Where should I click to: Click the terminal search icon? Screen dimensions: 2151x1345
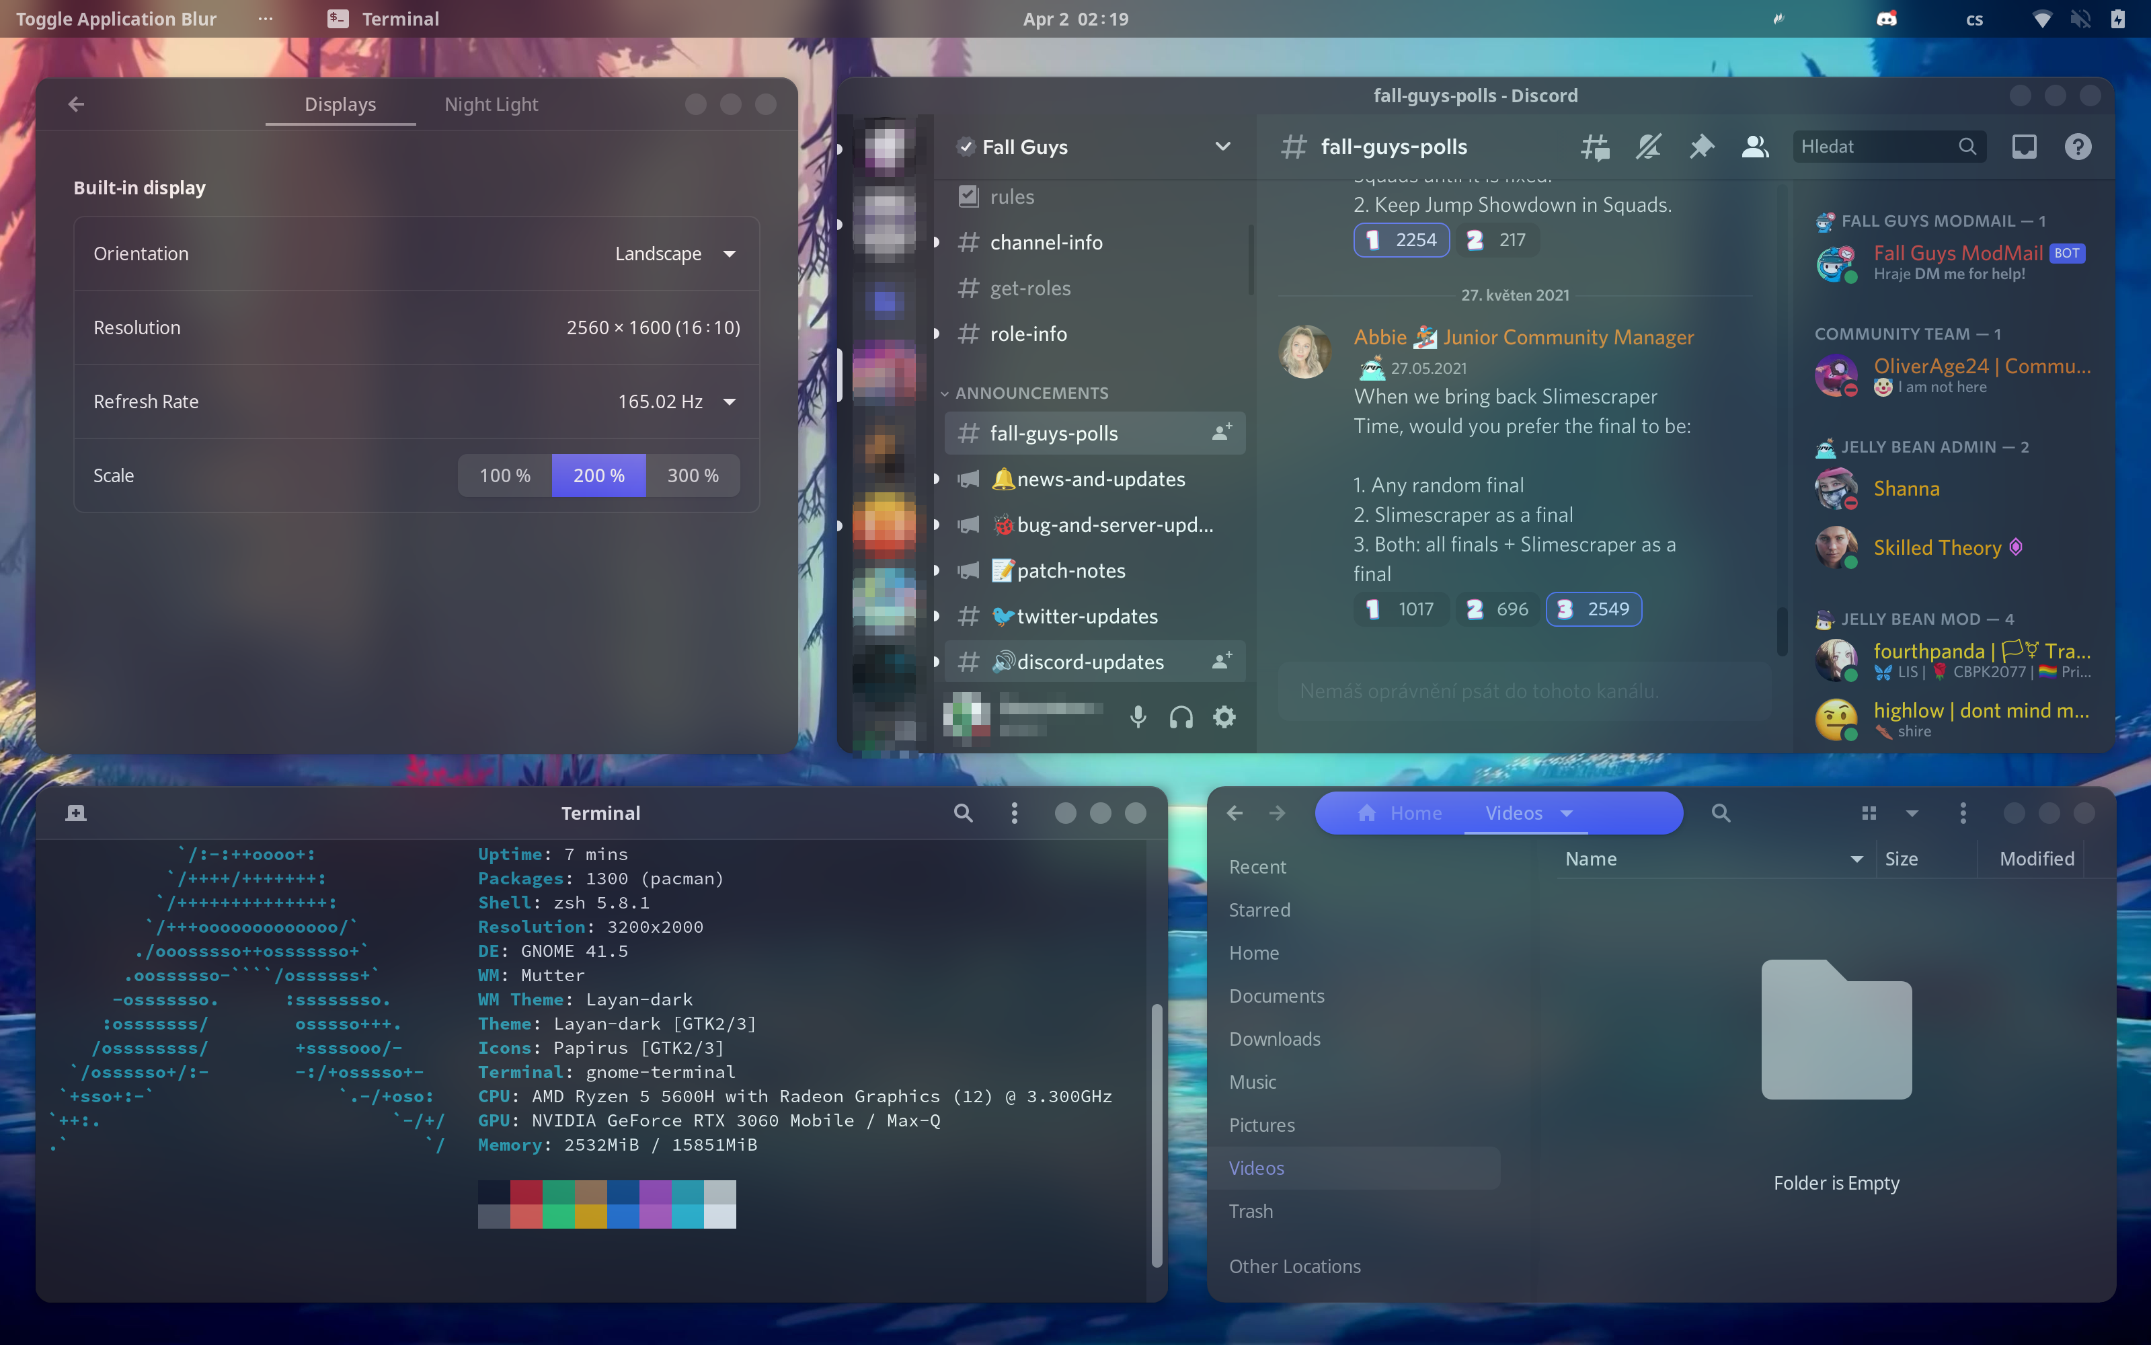tap(963, 813)
